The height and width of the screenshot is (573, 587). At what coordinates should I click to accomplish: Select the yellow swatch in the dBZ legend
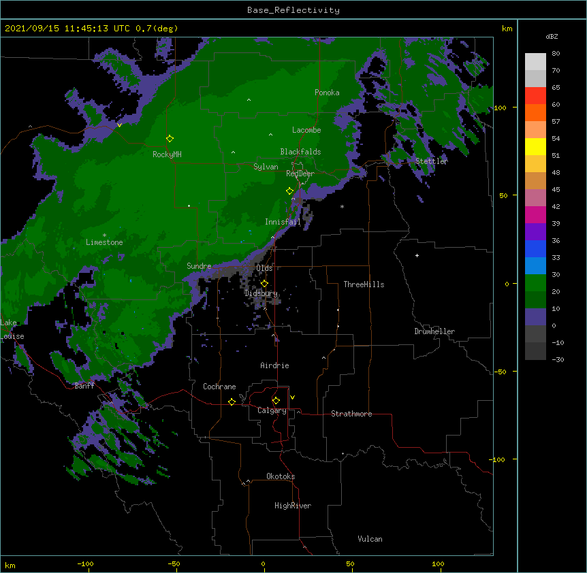[535, 146]
